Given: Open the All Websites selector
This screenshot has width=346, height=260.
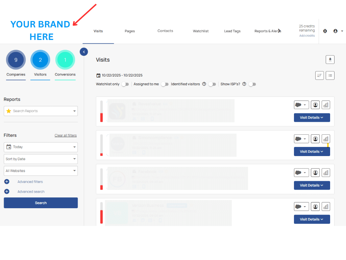Looking at the screenshot, I should click(x=41, y=171).
